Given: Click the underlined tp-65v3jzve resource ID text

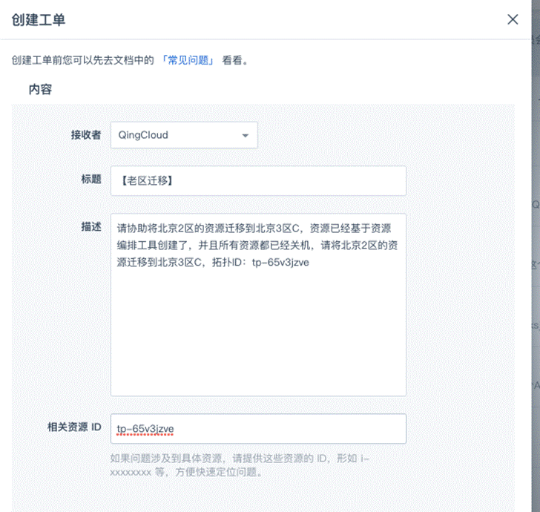Looking at the screenshot, I should tap(145, 428).
